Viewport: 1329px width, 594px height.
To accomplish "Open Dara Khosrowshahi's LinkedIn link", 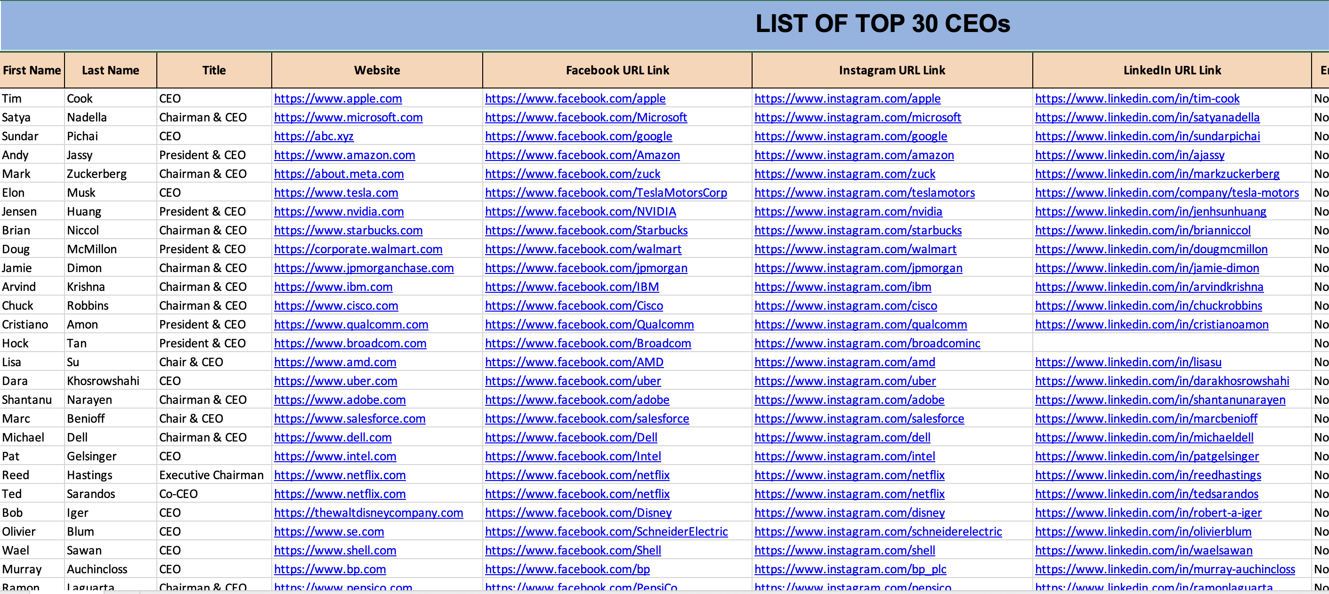I will [1162, 381].
